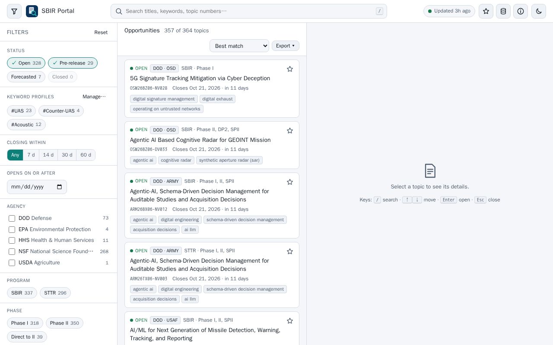The height and width of the screenshot is (345, 553).
Task: Open the database icon in header
Action: (x=503, y=11)
